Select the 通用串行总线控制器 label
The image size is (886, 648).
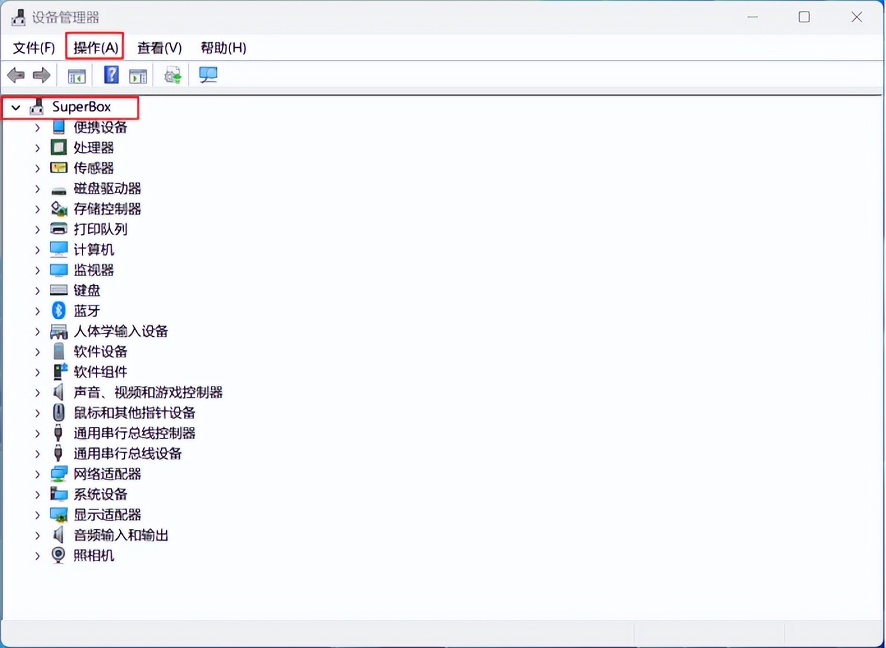134,433
